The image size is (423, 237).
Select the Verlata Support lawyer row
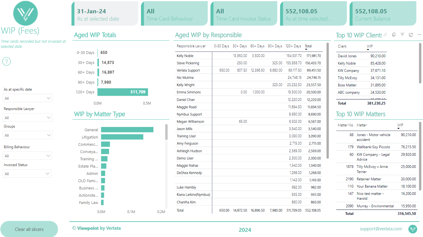pyautogui.click(x=249, y=70)
